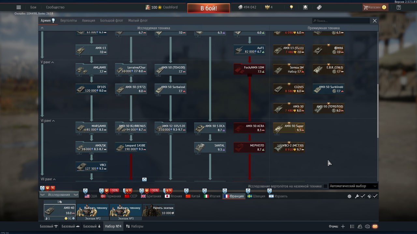Select the AMX-30 (1972) tank

click(x=131, y=89)
